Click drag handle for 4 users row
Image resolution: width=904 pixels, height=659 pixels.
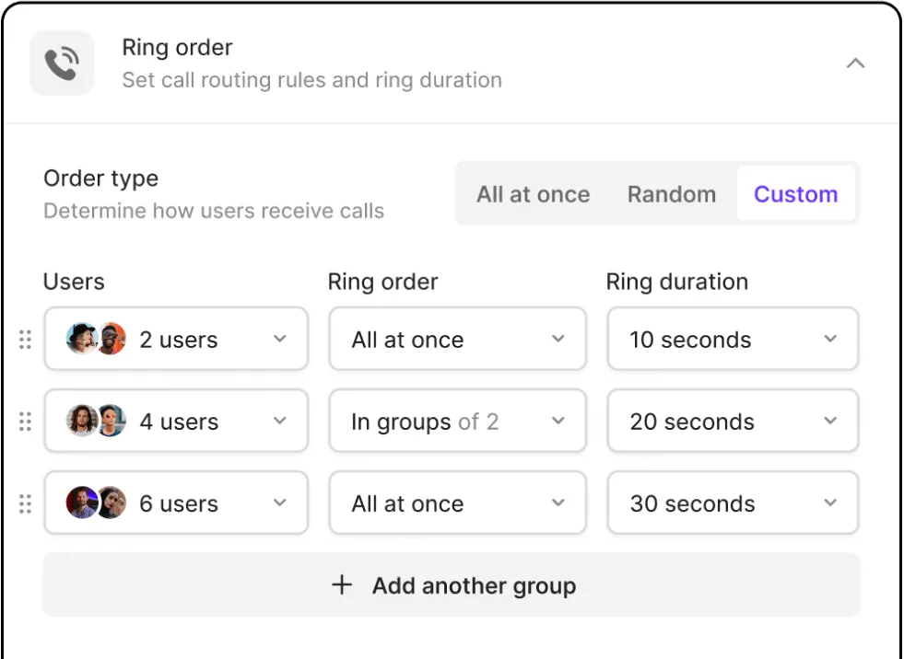[25, 422]
